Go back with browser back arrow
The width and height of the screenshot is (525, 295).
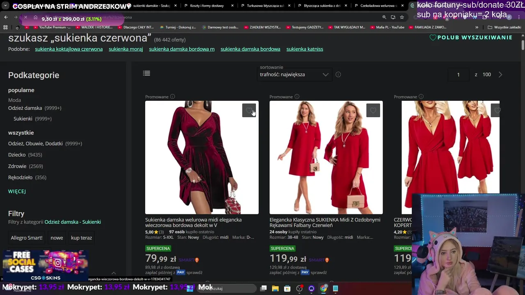[x=6, y=17]
